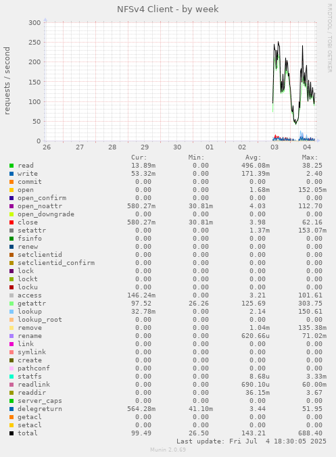Click the Last update timestamp text
Screen dimensions: 336x457
click(x=251, y=441)
